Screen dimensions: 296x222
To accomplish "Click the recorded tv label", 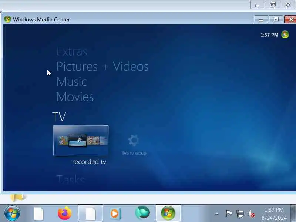I will coord(89,162).
